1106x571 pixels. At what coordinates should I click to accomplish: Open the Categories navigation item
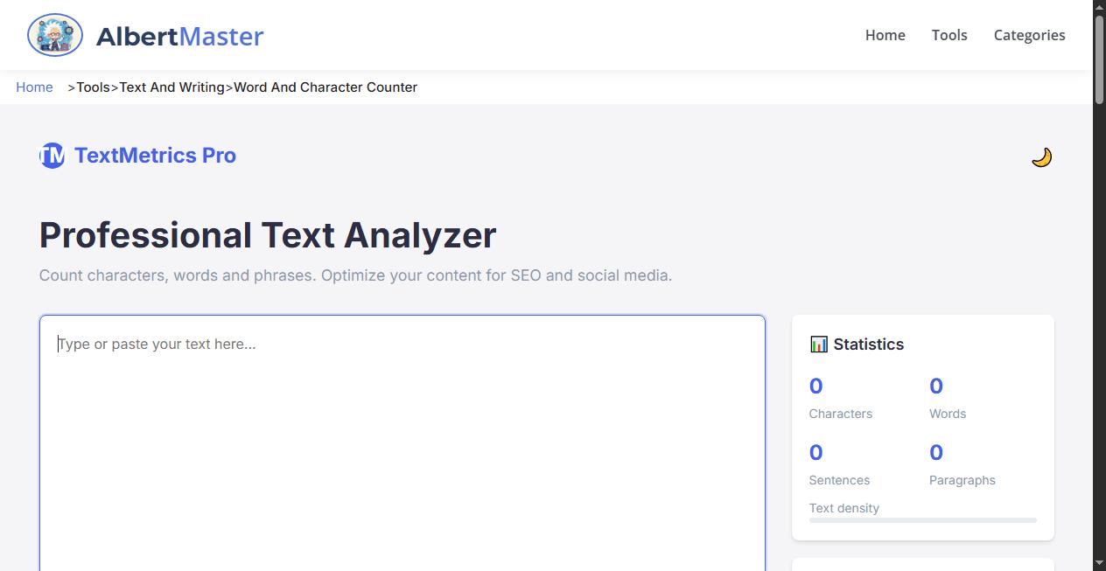click(1029, 35)
